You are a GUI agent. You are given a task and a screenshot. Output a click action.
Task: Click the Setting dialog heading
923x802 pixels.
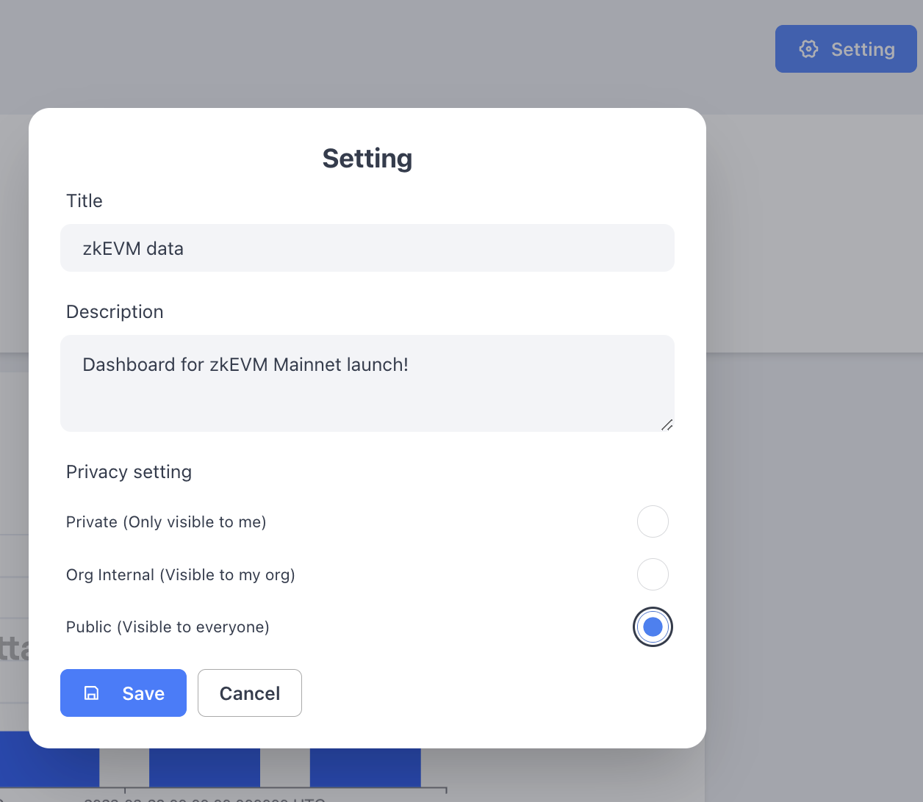point(367,159)
